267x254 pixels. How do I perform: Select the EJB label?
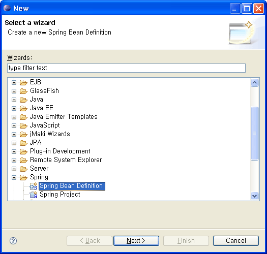[x=36, y=82]
